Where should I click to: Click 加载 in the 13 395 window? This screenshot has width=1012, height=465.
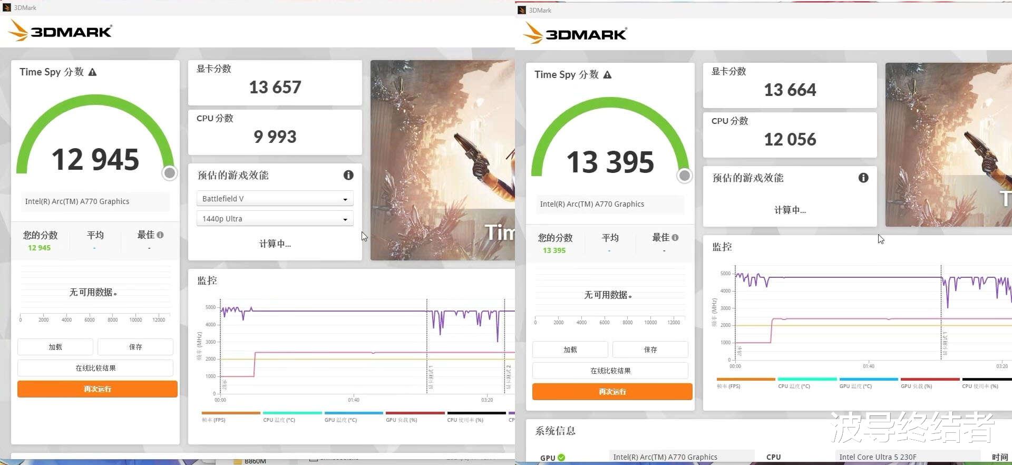tap(570, 350)
